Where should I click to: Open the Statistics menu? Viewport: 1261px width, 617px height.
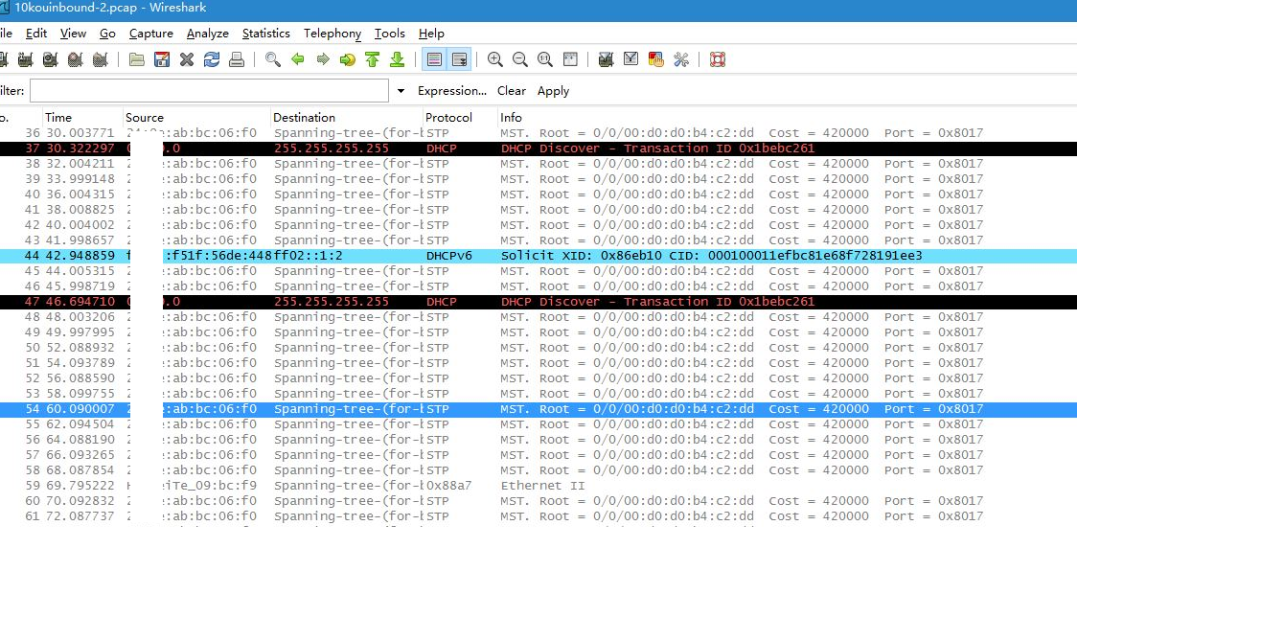pos(265,34)
